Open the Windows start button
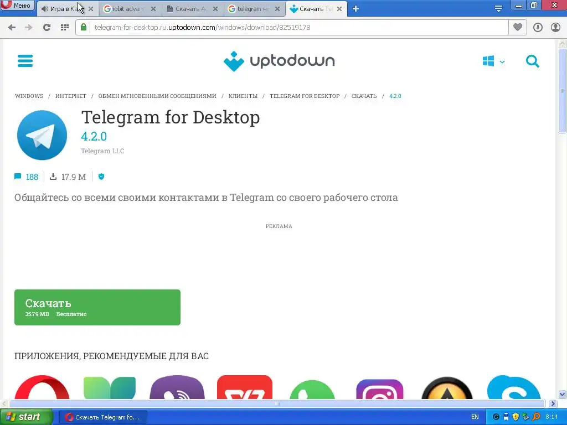 click(x=27, y=417)
